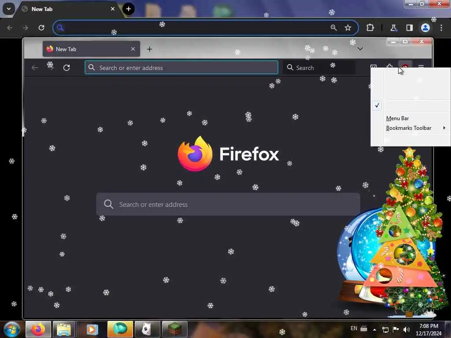Image resolution: width=451 pixels, height=338 pixels.
Task: Open the volume speaker tray icon
Action: 406,329
